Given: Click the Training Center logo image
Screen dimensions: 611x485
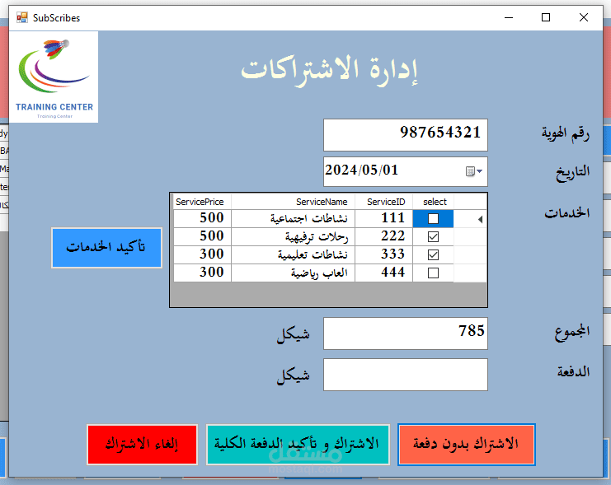Looking at the screenshot, I should tap(54, 77).
